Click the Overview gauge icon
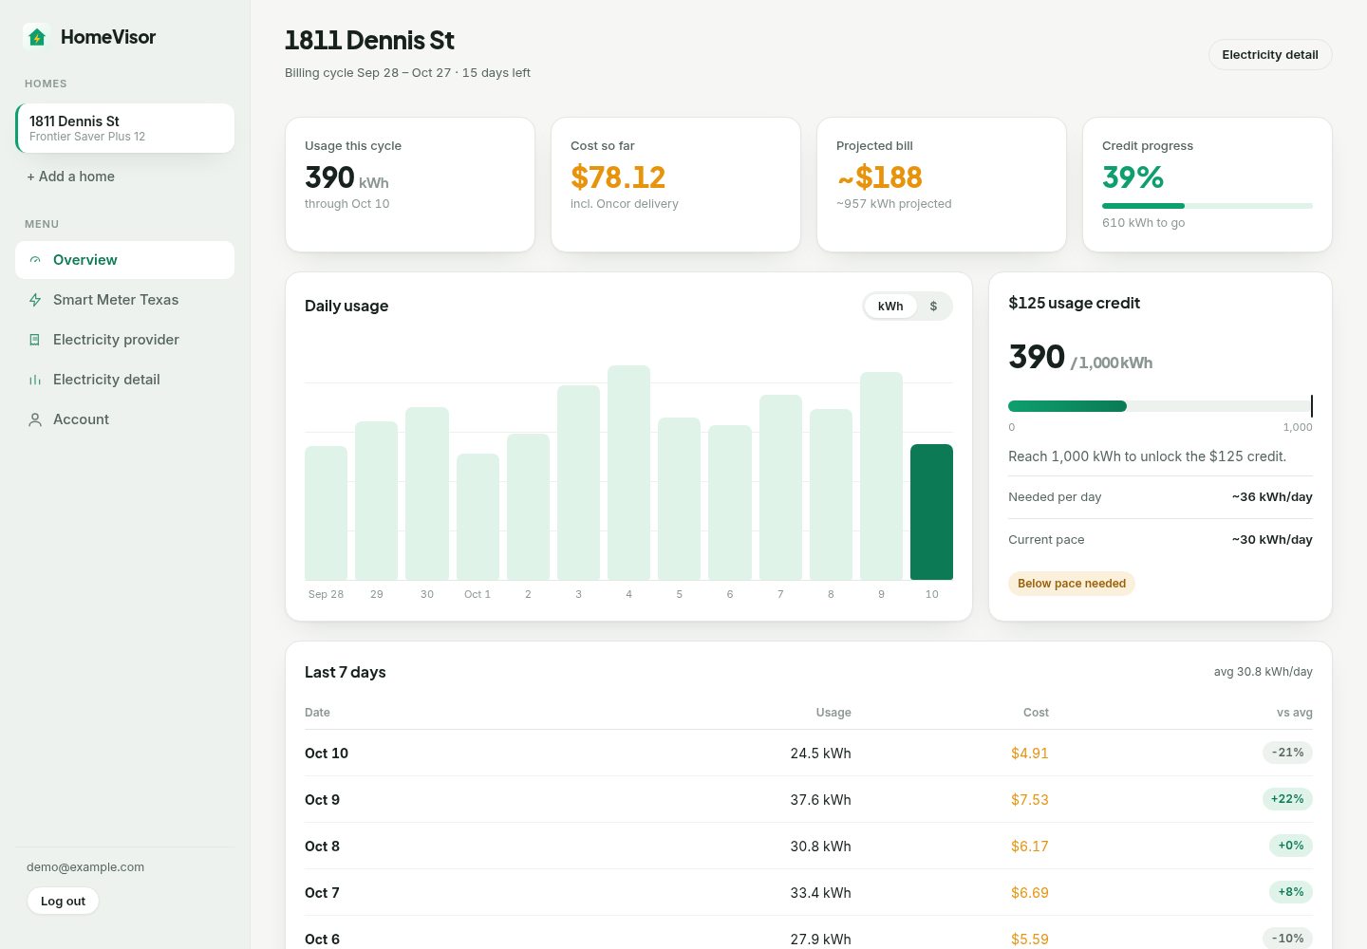Image resolution: width=1367 pixels, height=949 pixels. pyautogui.click(x=35, y=260)
